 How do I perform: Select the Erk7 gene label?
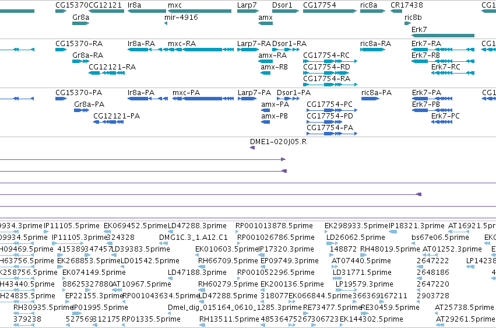click(419, 29)
